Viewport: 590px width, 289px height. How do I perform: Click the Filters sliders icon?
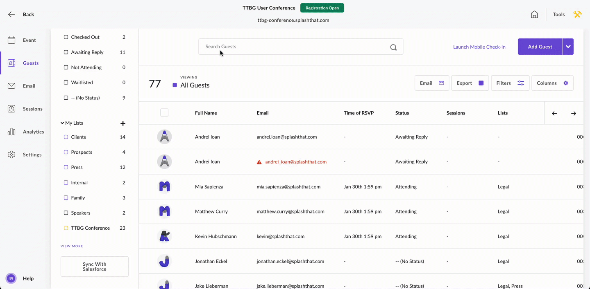[521, 83]
